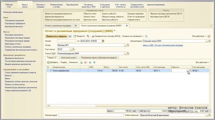Click the magnifier icon in Ответственный field

pyautogui.click(x=209, y=115)
